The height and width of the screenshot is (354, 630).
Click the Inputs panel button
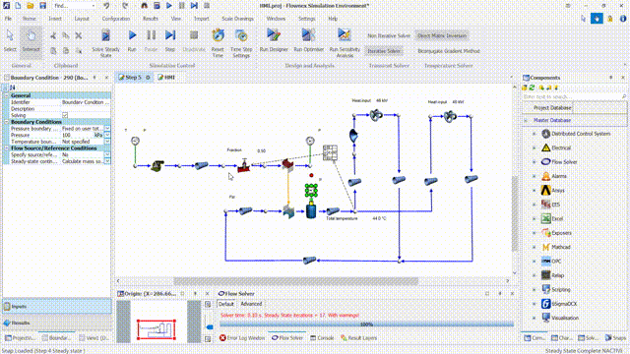click(x=57, y=306)
